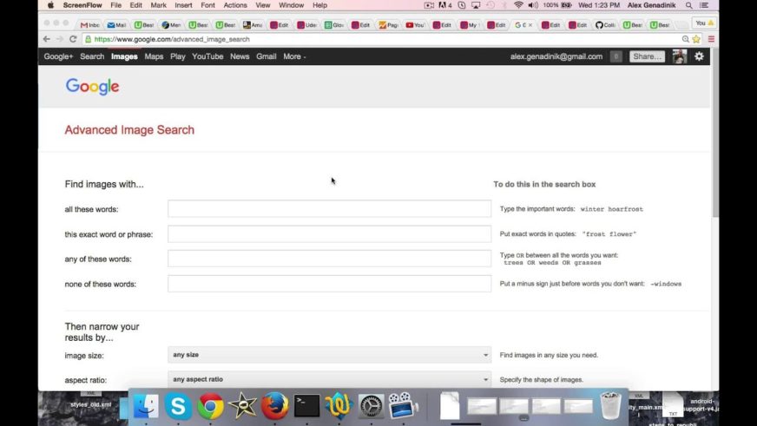Click the profile avatar photo
Image resolution: width=757 pixels, height=426 pixels.
(x=680, y=56)
